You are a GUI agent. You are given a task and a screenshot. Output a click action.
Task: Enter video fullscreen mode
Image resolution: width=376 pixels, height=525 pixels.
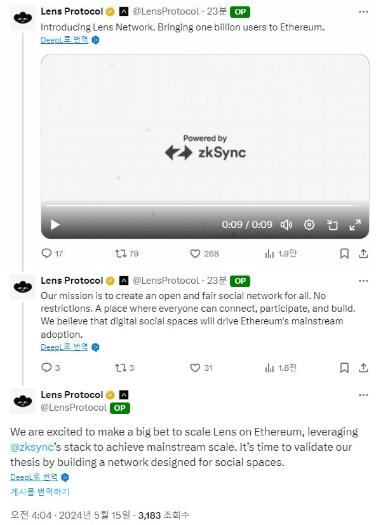(x=355, y=225)
